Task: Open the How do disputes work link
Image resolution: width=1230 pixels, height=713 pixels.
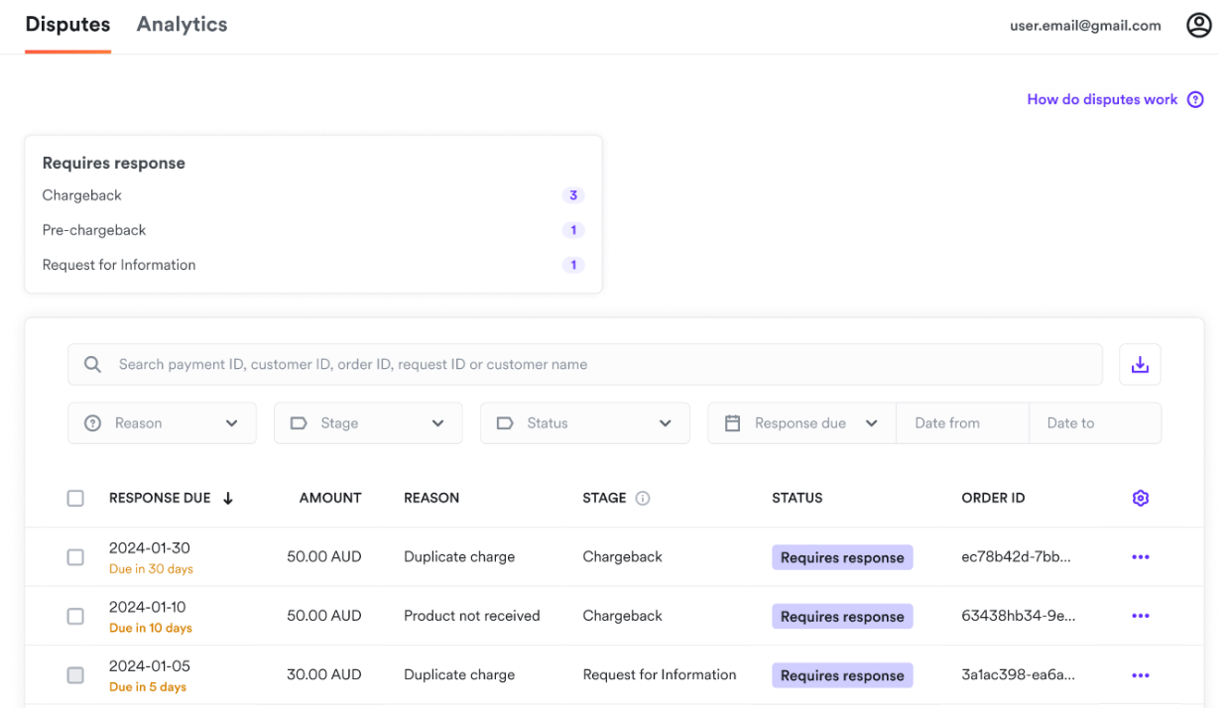Action: tap(1102, 99)
